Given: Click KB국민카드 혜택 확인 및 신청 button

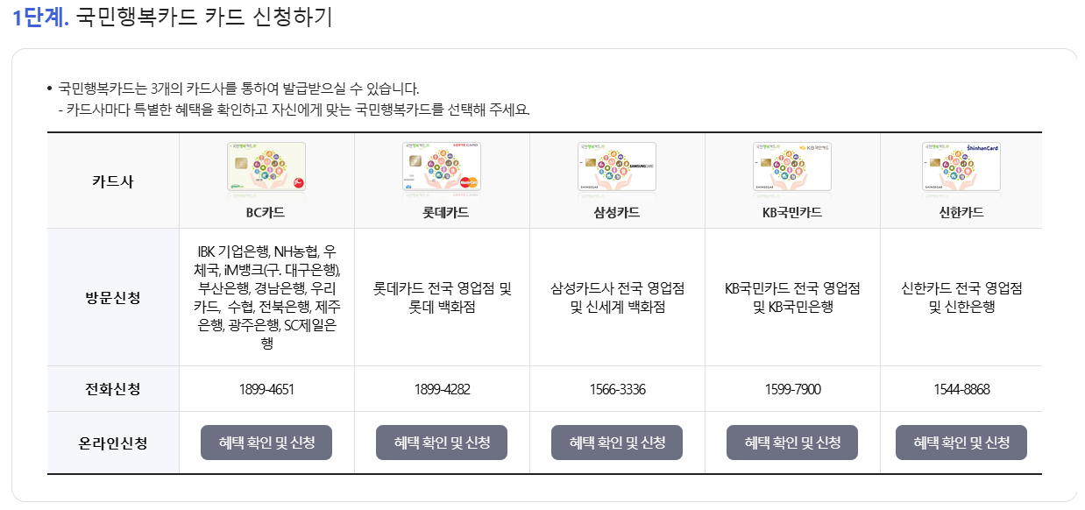Looking at the screenshot, I should click(x=792, y=442).
